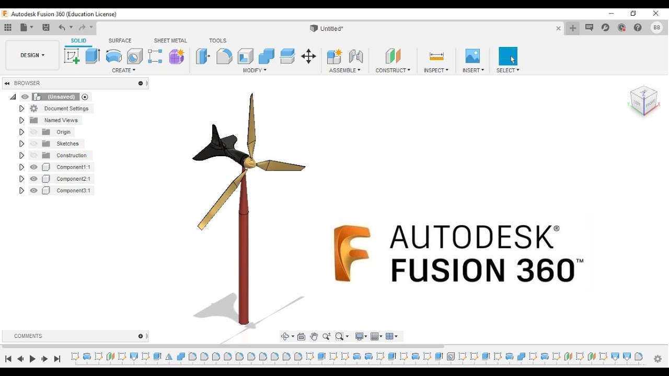Select the Extrude tool
Viewport: 669px width, 376px height.
pos(93,56)
